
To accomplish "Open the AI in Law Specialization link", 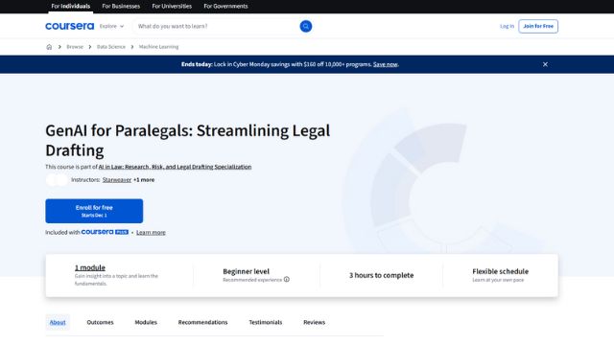I will pyautogui.click(x=175, y=167).
